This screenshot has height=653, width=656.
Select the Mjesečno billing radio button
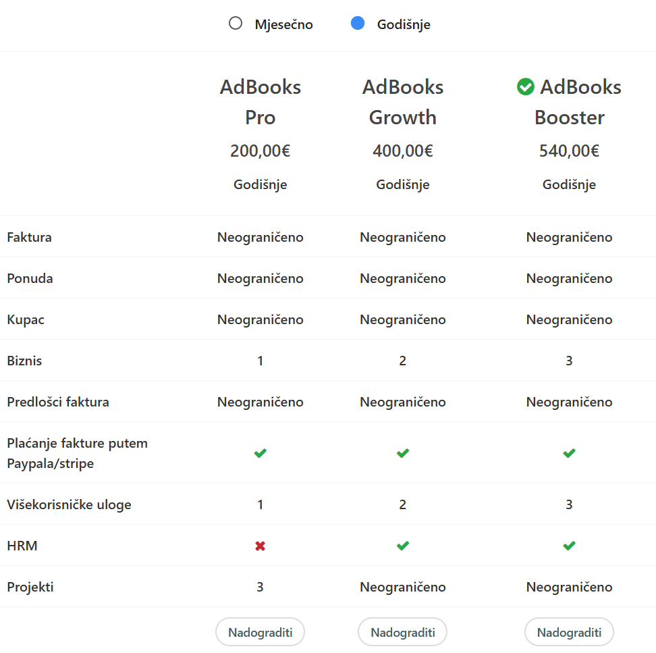click(x=236, y=24)
